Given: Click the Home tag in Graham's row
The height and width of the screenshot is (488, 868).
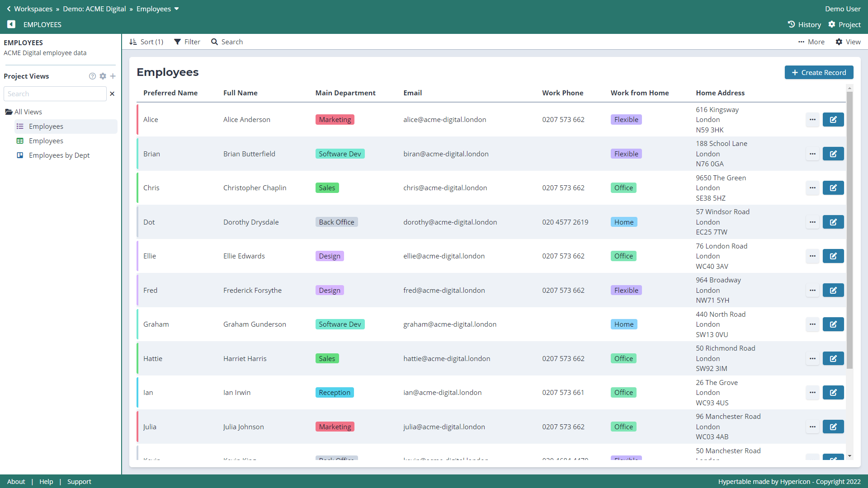Looking at the screenshot, I should (624, 324).
